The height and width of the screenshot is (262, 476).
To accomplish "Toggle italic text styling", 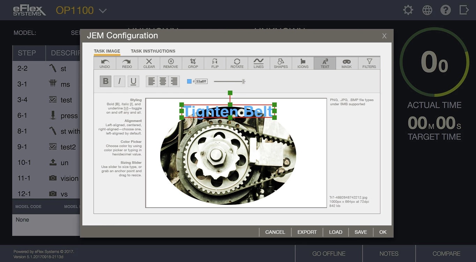I will 119,81.
